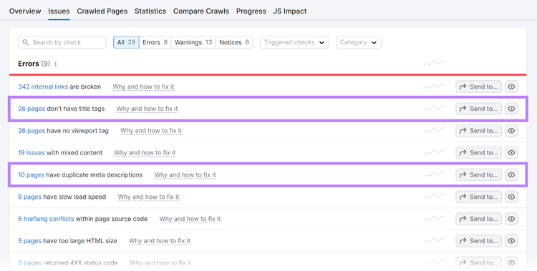
Task: Show why and how to fix large HTML size
Action: click(160, 241)
